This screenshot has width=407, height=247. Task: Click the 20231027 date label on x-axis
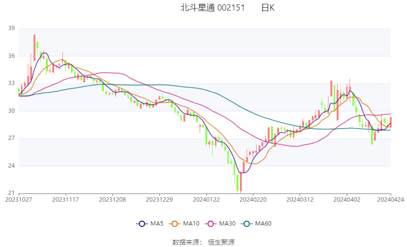coord(19,199)
